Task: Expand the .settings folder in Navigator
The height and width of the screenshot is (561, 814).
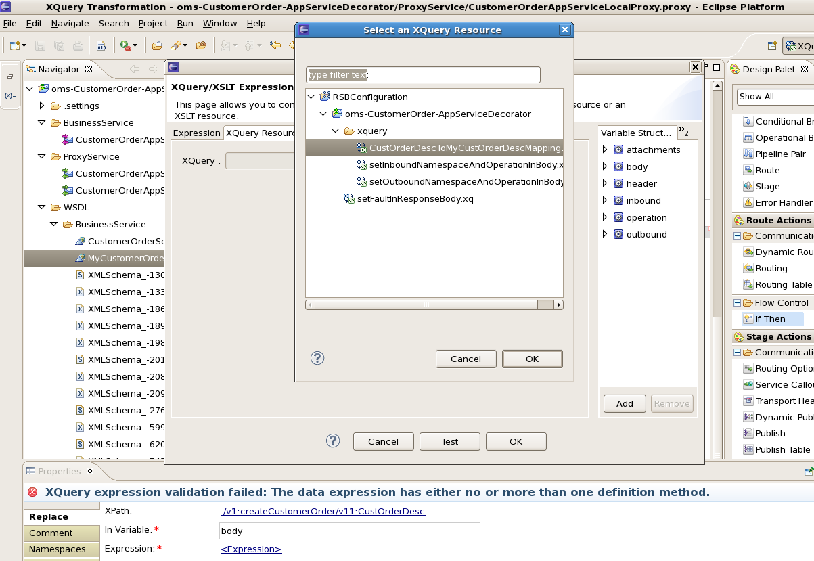Action: point(41,106)
